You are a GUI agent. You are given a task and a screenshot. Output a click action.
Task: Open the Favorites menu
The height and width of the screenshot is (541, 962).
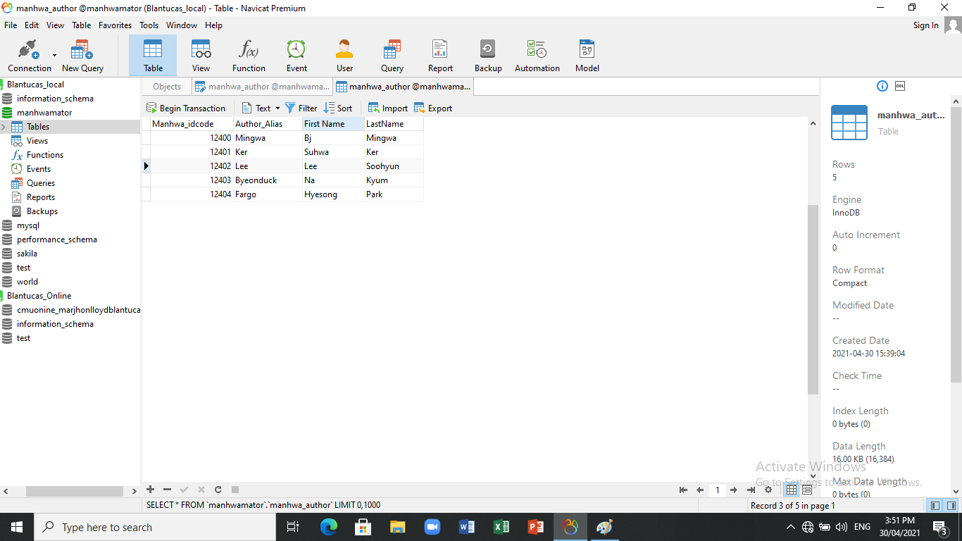tap(115, 25)
